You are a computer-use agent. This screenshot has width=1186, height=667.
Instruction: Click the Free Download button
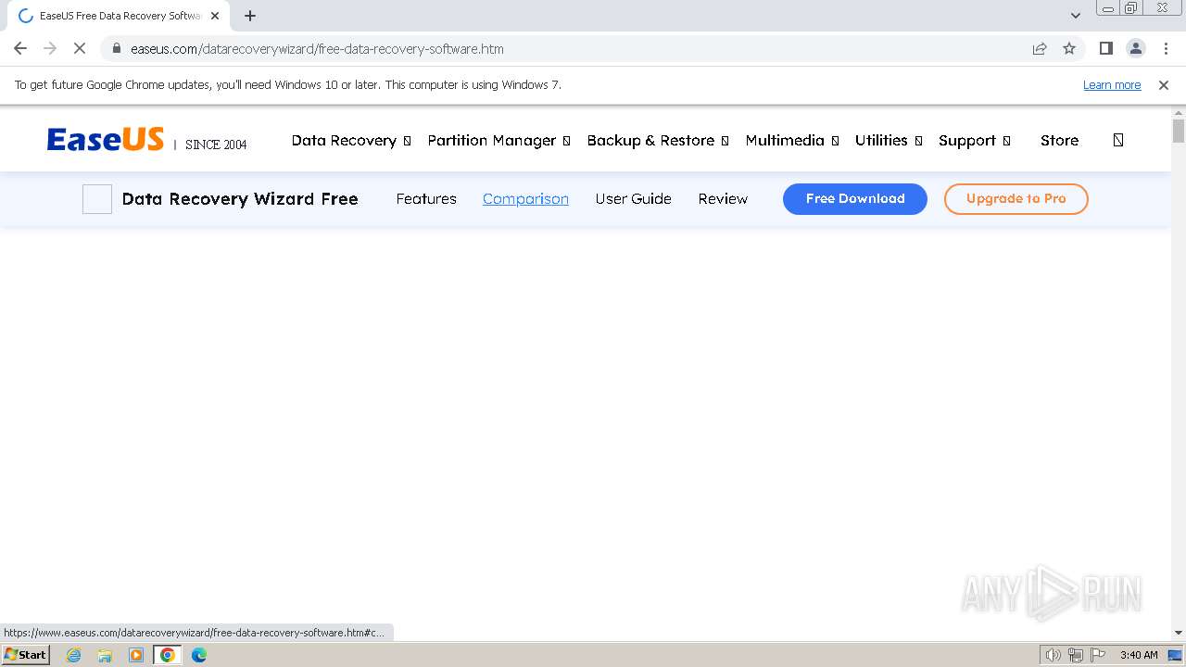(x=855, y=199)
